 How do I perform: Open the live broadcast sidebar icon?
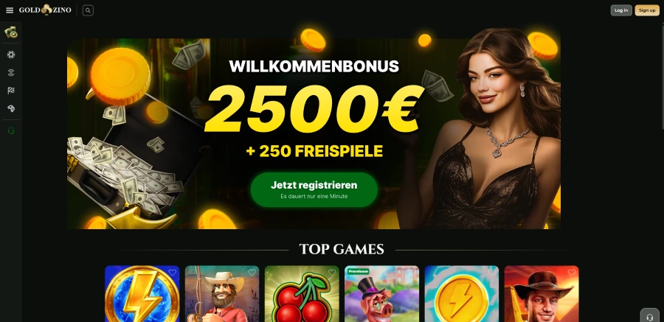[11, 72]
